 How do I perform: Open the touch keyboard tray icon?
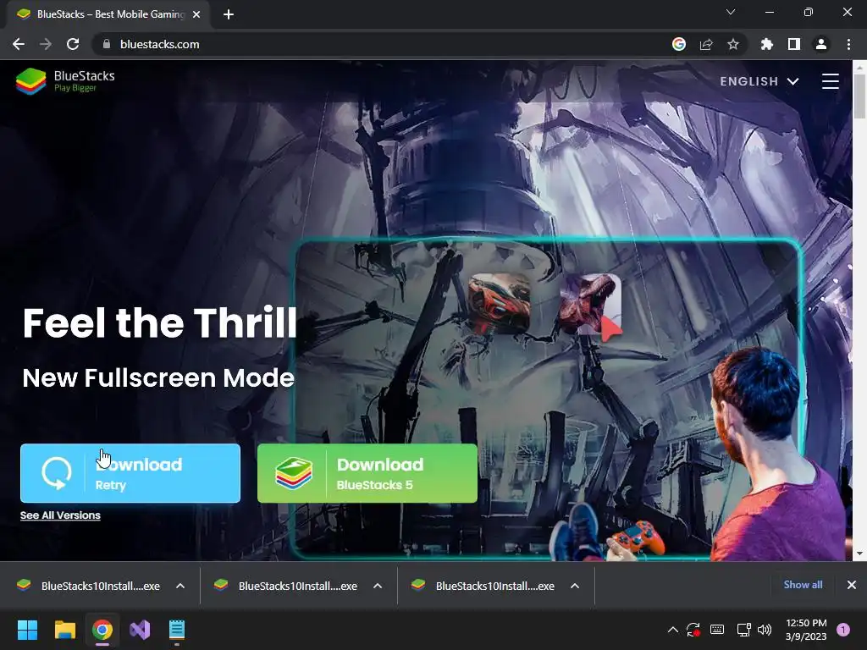coord(717,630)
